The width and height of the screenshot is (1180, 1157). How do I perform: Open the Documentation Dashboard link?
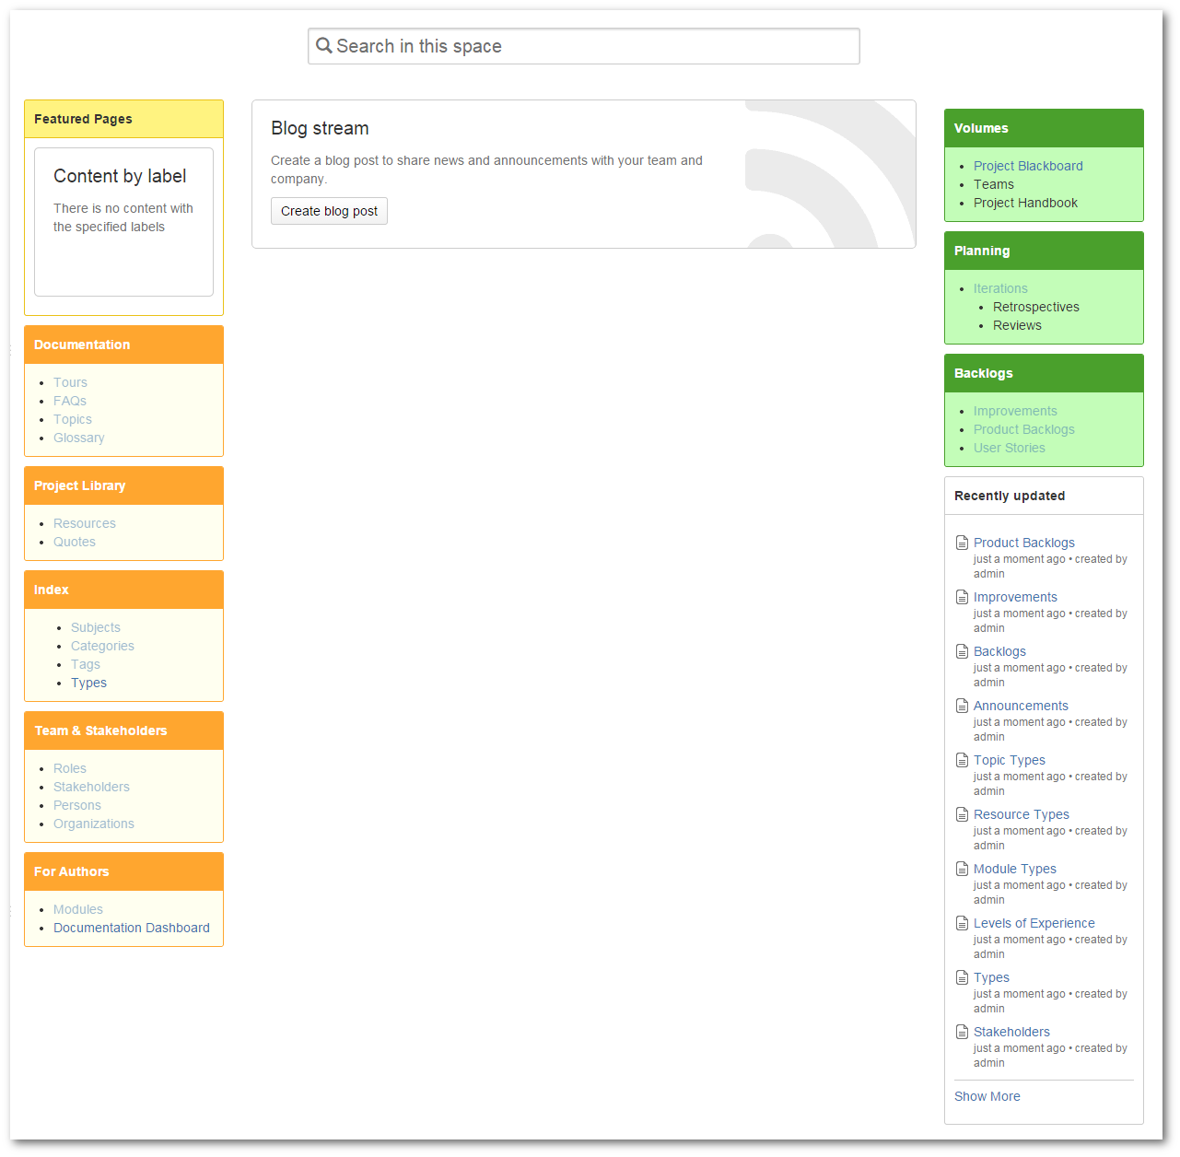[131, 928]
